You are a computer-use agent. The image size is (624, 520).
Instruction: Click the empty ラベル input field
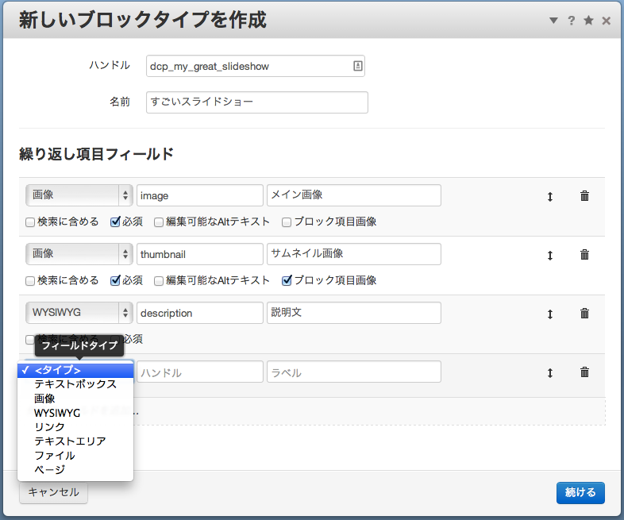click(x=353, y=372)
